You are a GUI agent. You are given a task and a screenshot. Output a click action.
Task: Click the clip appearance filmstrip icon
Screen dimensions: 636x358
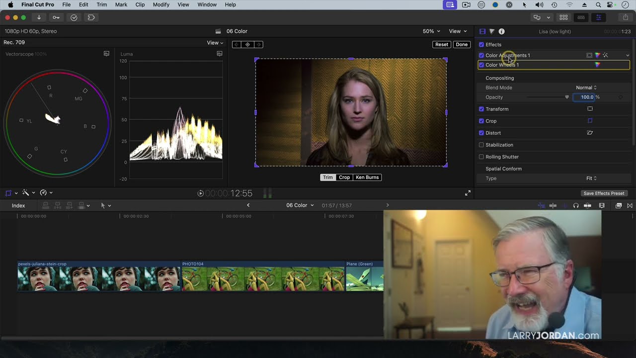point(602,205)
